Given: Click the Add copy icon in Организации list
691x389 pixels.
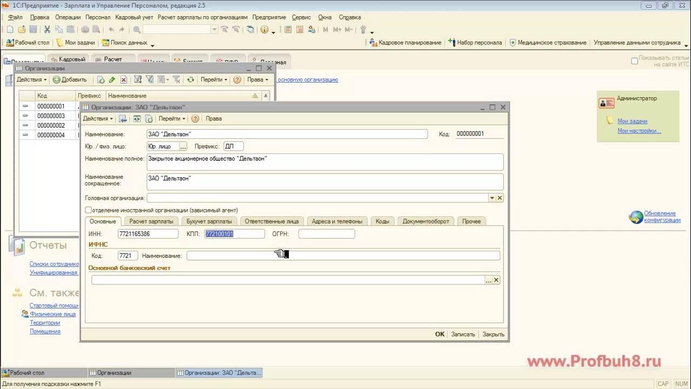Looking at the screenshot, I should [100, 79].
